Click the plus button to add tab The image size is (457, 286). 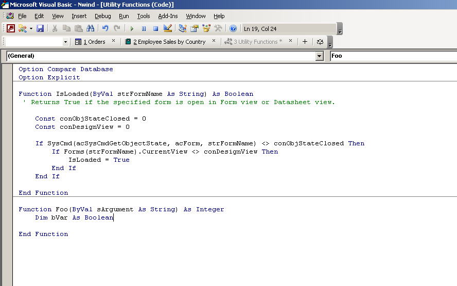pos(305,42)
